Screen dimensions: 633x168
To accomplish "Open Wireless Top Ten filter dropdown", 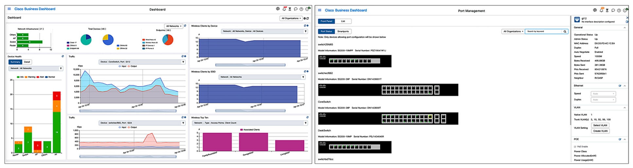I will click(x=250, y=123).
